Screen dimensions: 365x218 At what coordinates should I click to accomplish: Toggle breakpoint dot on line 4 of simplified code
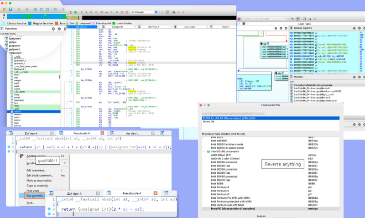(49, 214)
